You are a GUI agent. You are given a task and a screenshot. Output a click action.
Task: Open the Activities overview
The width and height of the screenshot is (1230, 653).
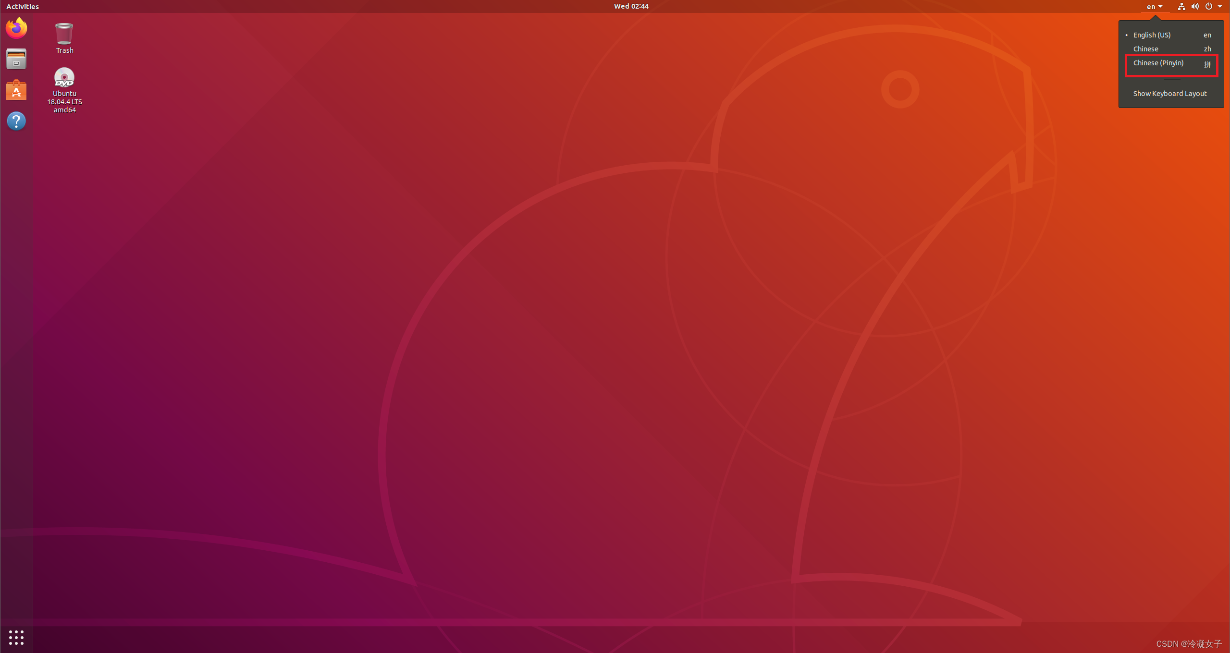pyautogui.click(x=22, y=6)
